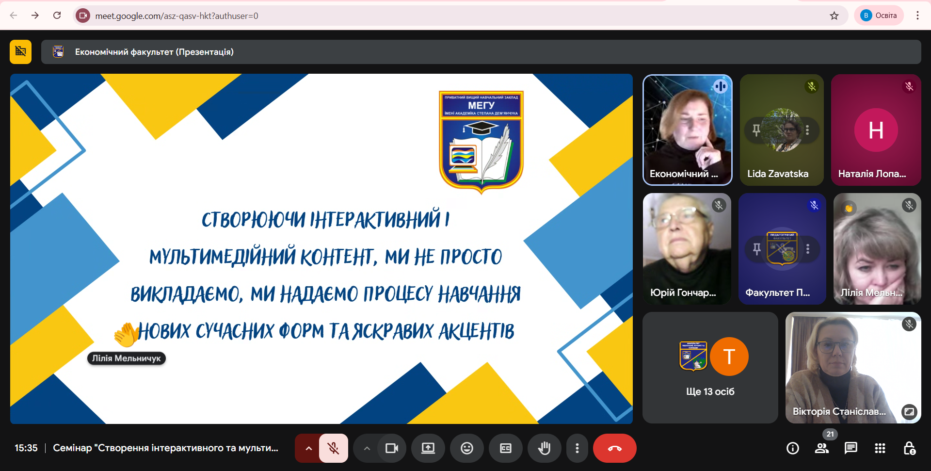
Task: Open the Activities grid icon
Action: [880, 448]
